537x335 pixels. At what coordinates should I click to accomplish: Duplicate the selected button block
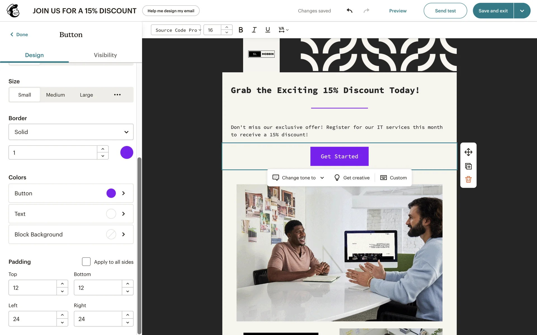point(468,166)
